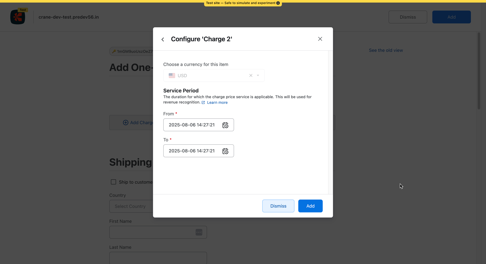Open the From date calendar picker

coord(225,125)
